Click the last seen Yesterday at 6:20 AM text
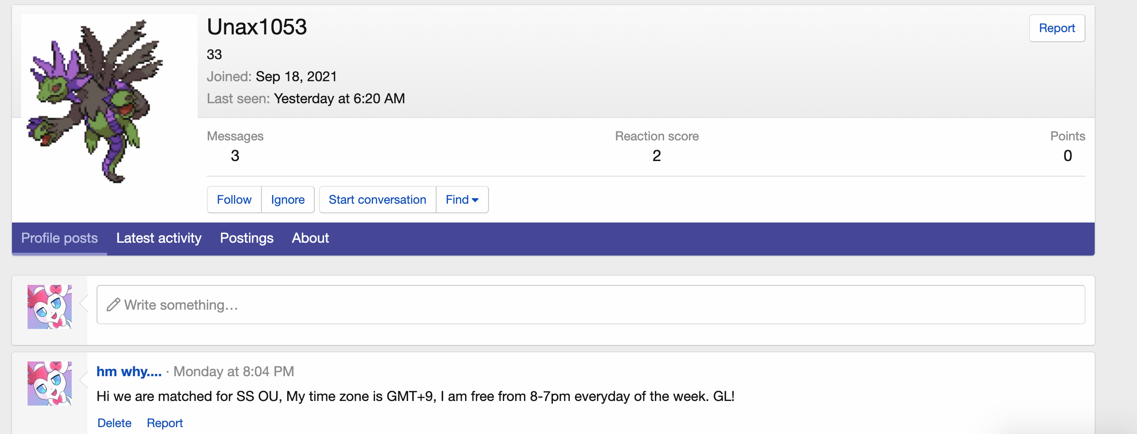Image resolution: width=1137 pixels, height=434 pixels. click(x=339, y=99)
